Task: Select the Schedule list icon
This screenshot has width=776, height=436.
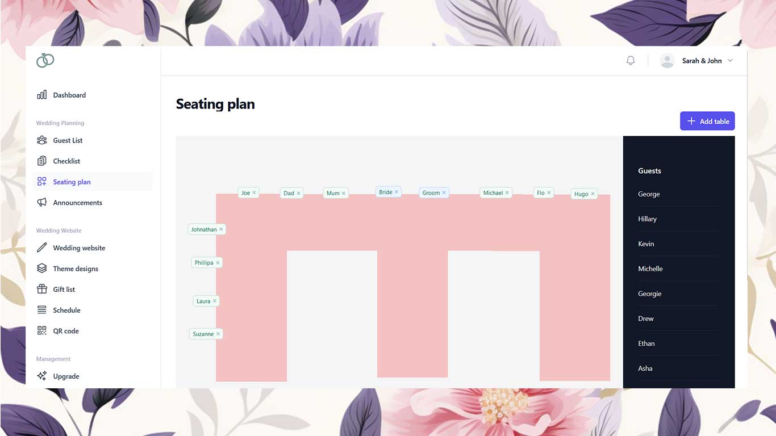Action: (42, 310)
